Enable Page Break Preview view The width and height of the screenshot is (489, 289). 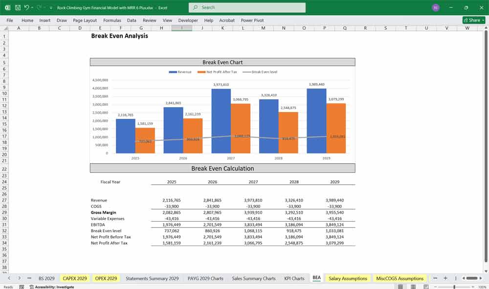[x=425, y=286]
